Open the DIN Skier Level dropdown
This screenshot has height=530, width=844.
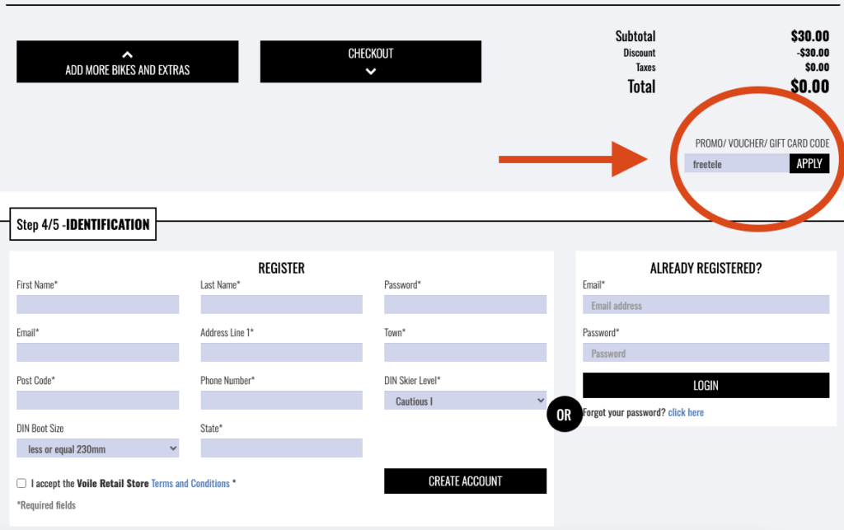click(465, 401)
